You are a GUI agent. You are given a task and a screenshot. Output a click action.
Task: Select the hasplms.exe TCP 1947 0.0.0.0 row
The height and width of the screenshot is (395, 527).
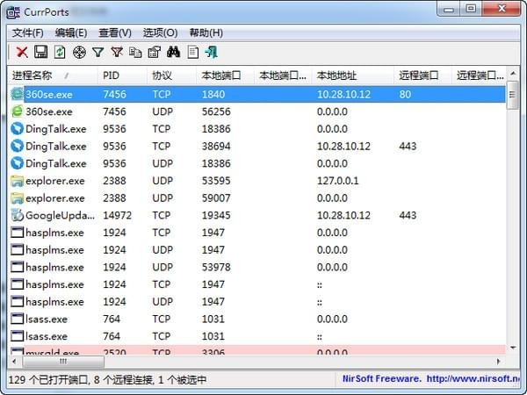tap(257, 233)
